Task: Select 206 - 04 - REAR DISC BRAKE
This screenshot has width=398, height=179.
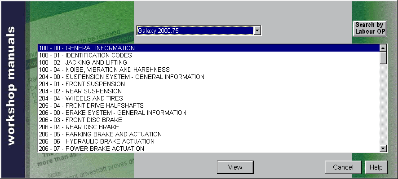Action: [x=208, y=127]
